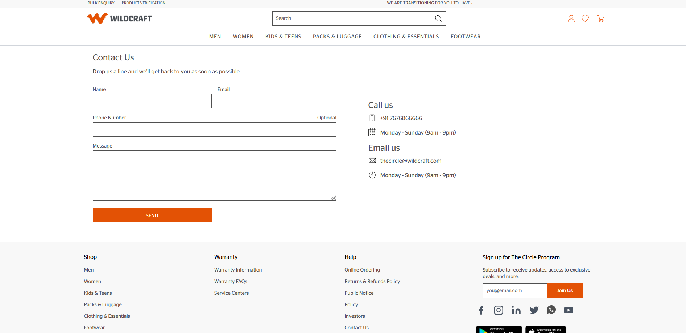Open the App Store download badge

546,329
